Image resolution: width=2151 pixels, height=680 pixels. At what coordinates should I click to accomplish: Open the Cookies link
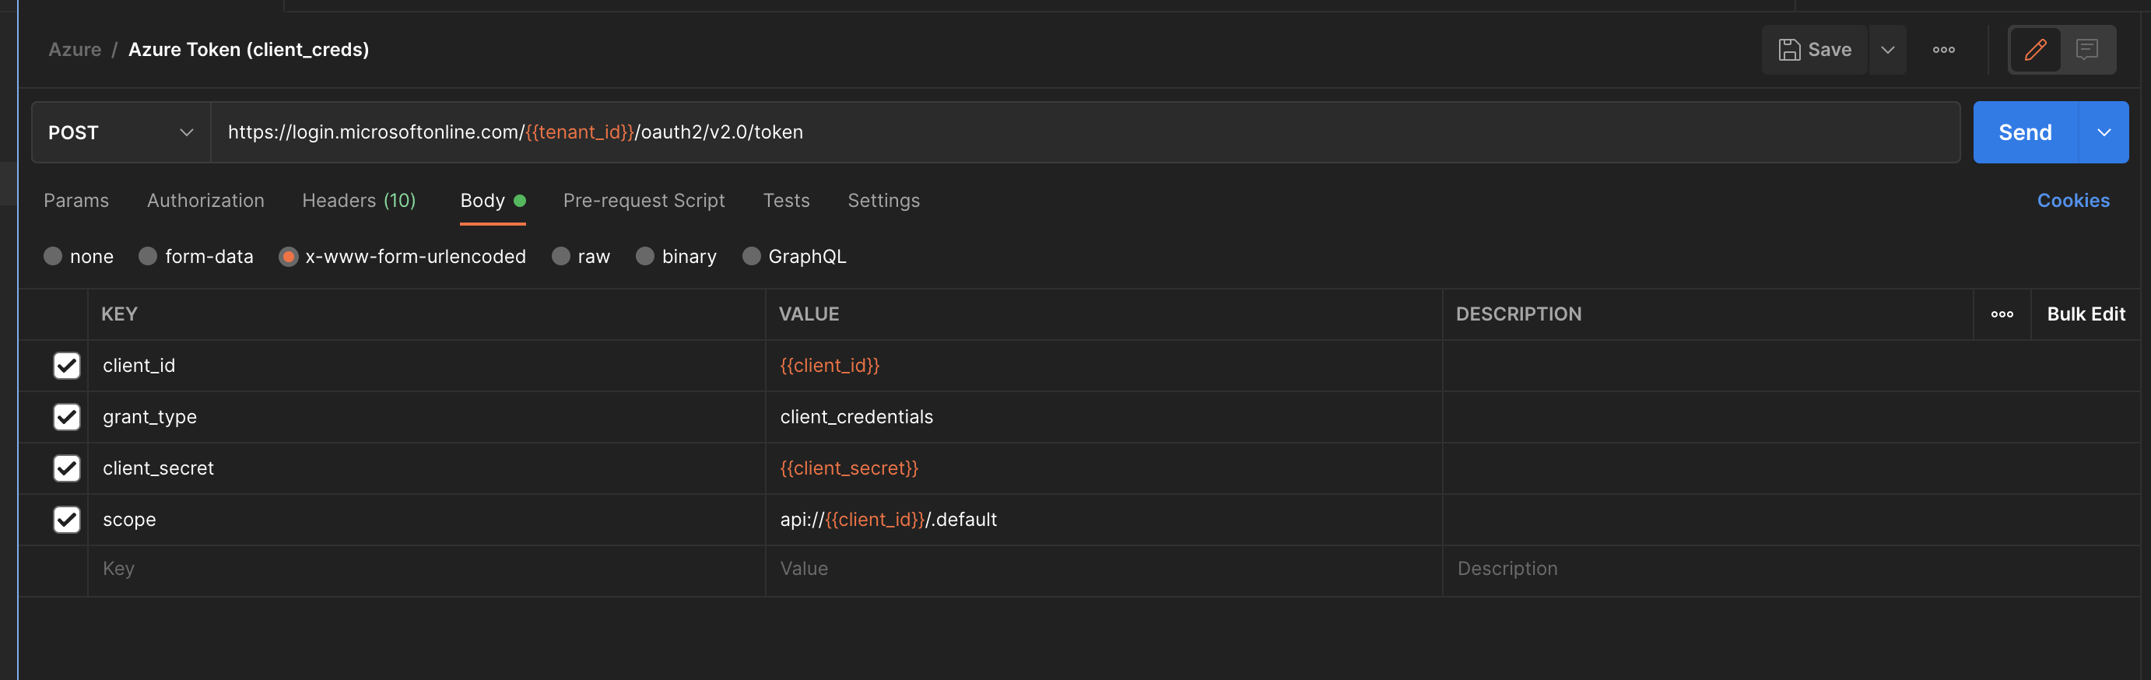click(x=2072, y=201)
